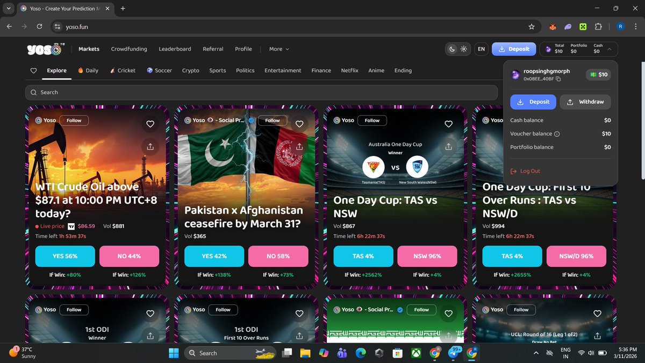Select the Cricket category tab
This screenshot has width=645, height=363.
click(x=123, y=70)
